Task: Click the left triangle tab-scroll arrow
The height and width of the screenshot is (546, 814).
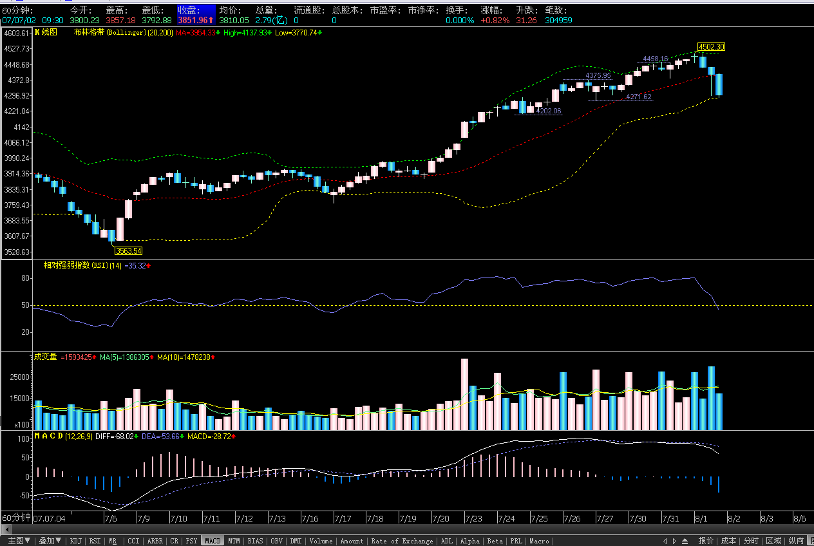Action: pos(665,541)
